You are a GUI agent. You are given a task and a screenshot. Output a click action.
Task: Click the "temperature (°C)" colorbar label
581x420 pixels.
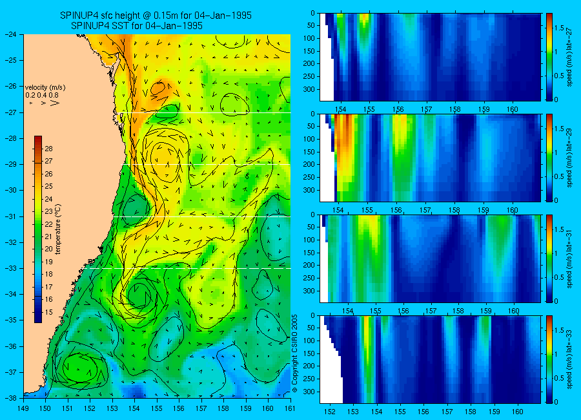tap(58, 229)
